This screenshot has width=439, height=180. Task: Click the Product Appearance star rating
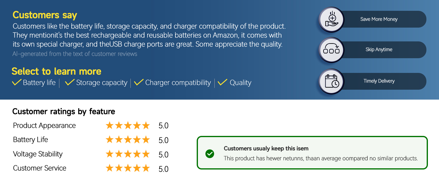[128, 126]
